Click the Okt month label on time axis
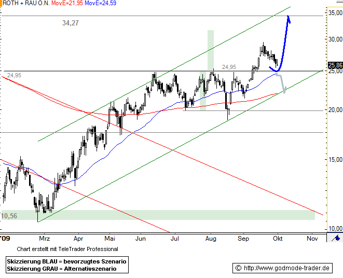Screen dimensions: 343x278 tap(278, 239)
